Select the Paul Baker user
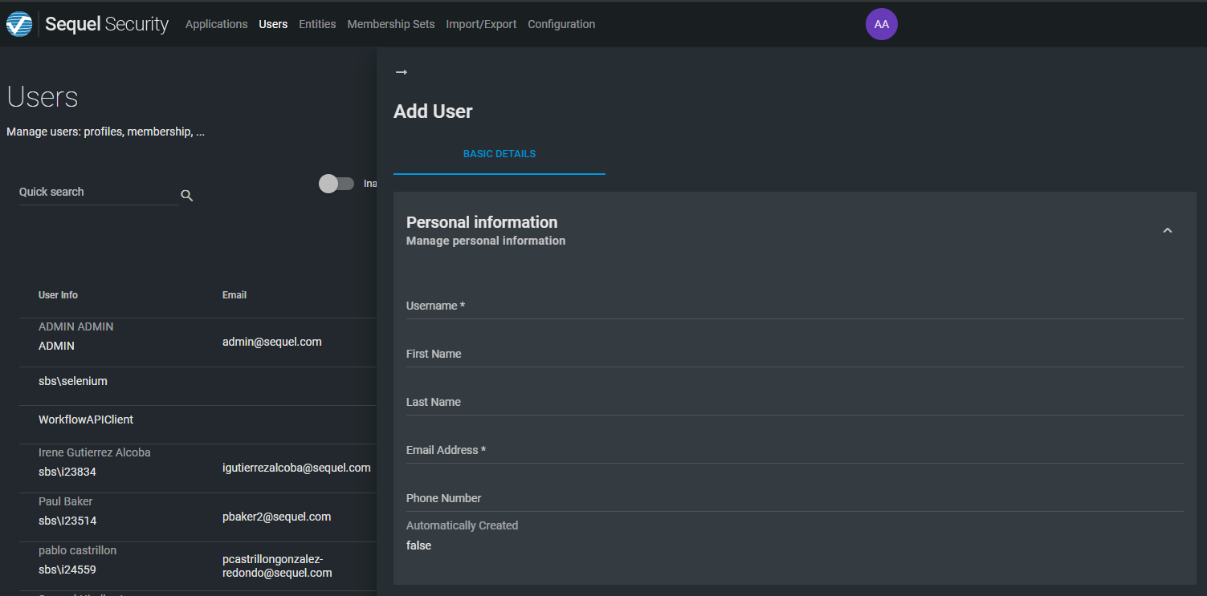Image resolution: width=1207 pixels, height=596 pixels. coord(198,517)
